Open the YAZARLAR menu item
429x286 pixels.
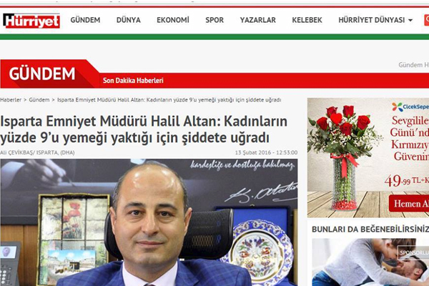coord(258,20)
